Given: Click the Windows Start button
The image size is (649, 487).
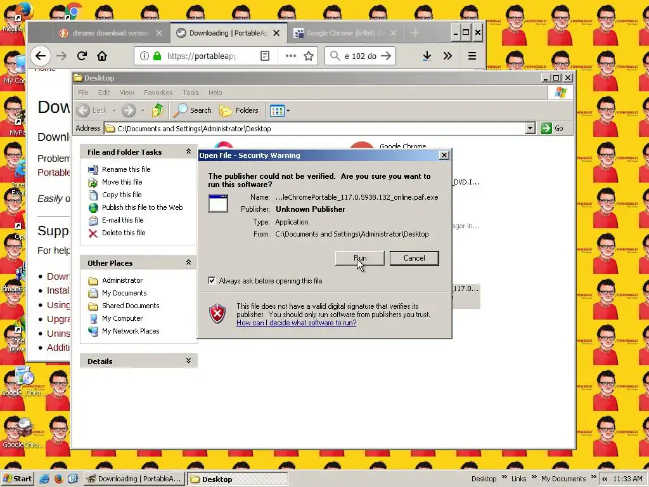Looking at the screenshot, I should (x=16, y=479).
